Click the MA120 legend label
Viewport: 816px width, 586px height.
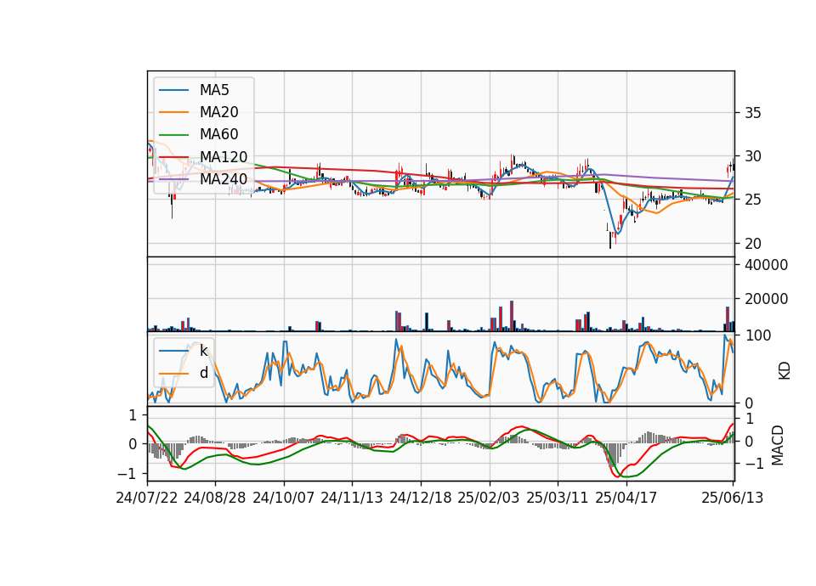click(x=224, y=157)
